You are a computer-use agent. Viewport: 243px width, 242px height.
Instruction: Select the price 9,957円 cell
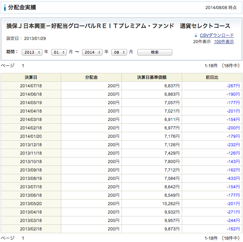152,220
